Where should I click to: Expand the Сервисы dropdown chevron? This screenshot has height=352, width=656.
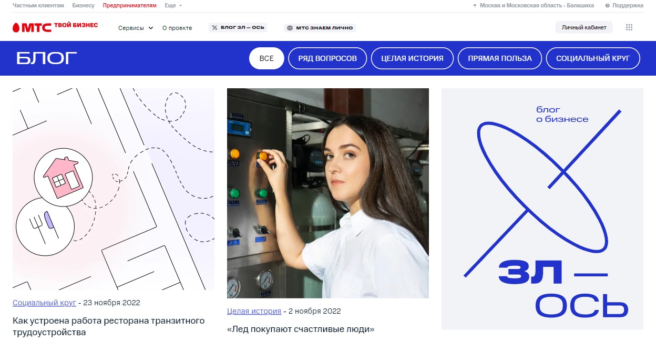click(x=151, y=28)
